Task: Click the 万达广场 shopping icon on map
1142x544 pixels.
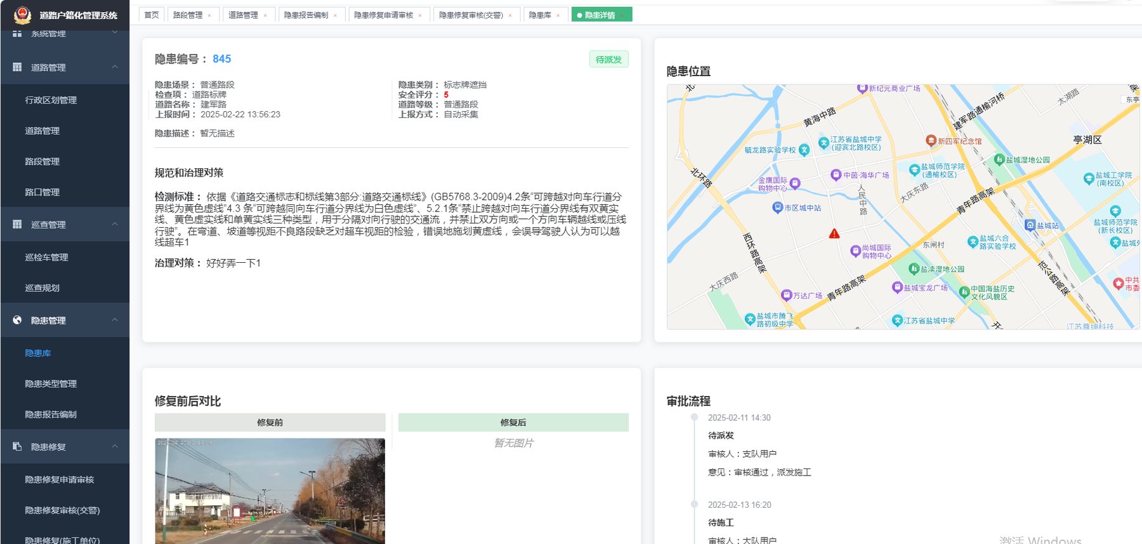Action: [787, 295]
